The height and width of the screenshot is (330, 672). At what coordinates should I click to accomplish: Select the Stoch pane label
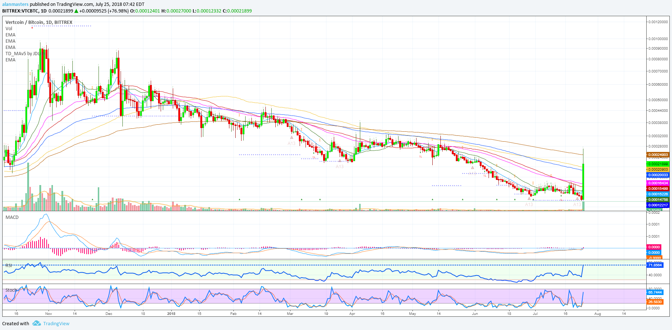point(11,290)
